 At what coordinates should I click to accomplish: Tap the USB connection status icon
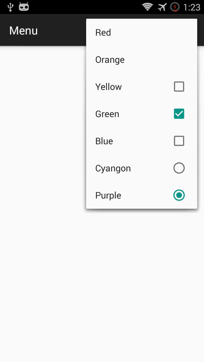(x=10, y=7)
